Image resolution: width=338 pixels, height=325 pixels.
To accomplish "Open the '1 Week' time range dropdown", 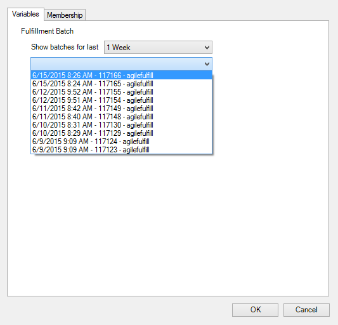I will pyautogui.click(x=158, y=47).
